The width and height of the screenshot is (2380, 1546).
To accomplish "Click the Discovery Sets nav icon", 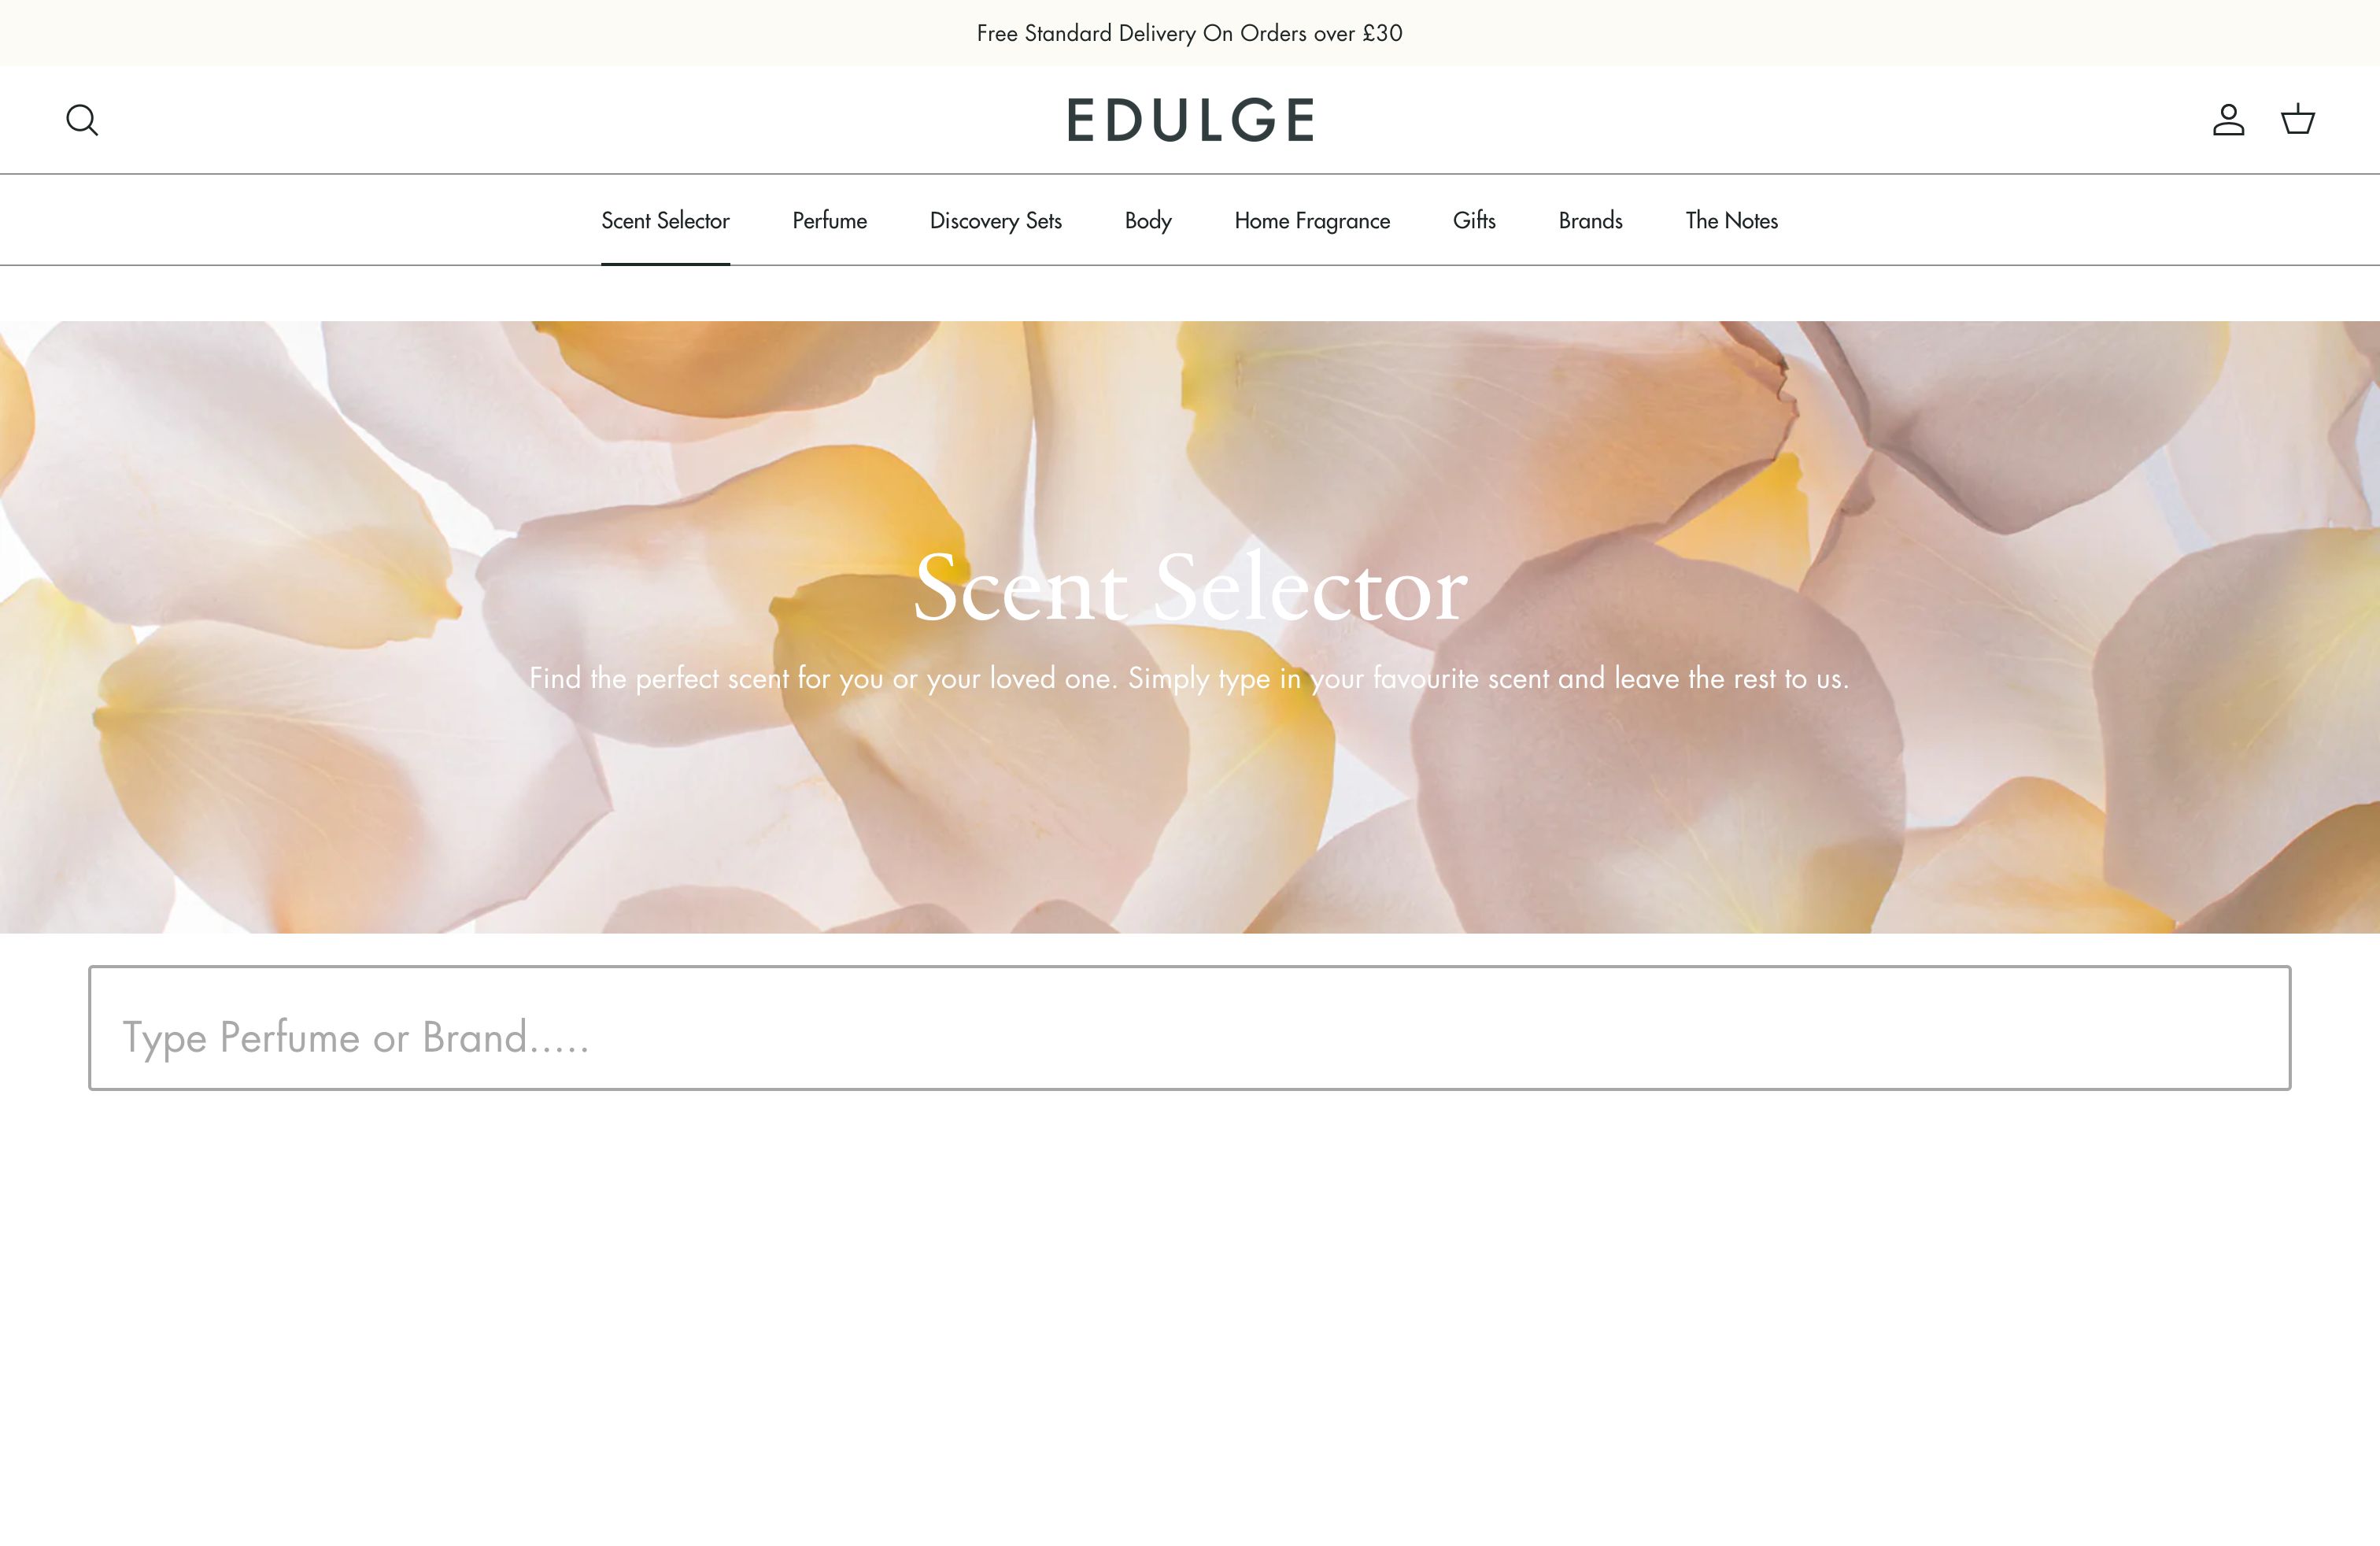I will [x=996, y=219].
